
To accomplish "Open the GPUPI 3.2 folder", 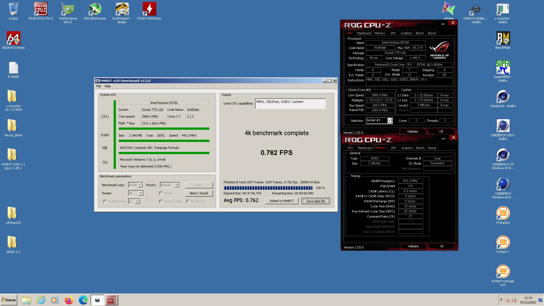I will click(x=13, y=245).
